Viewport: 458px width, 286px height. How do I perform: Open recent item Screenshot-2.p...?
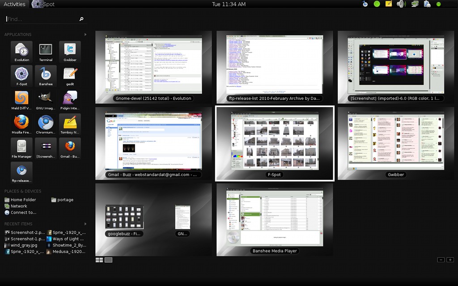(x=25, y=232)
